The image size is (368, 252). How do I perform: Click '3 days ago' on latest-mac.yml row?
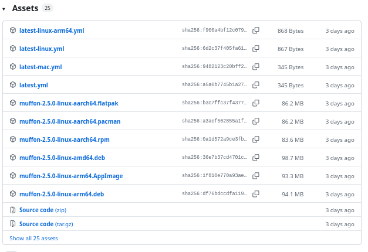point(340,67)
